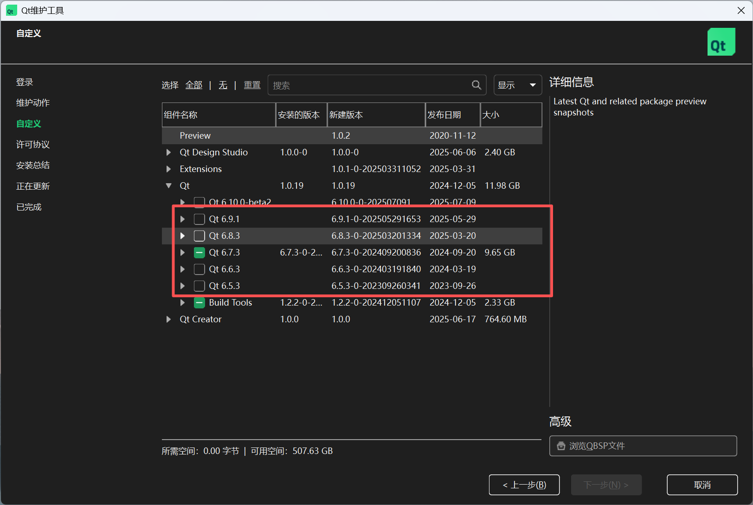Tick the Qt 6.6.3 checkbox
The image size is (753, 505).
200,269
